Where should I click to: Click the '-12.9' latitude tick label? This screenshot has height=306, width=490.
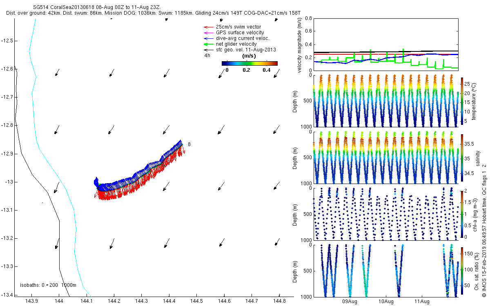click(7, 154)
